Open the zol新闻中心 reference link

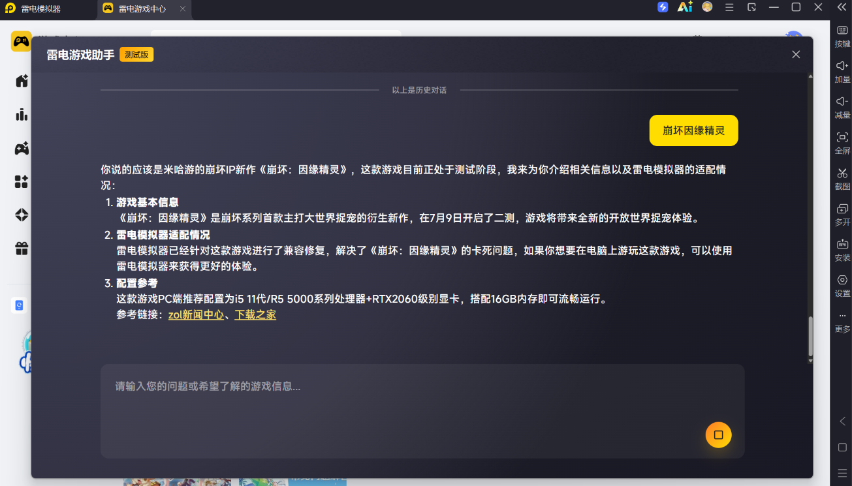click(196, 315)
